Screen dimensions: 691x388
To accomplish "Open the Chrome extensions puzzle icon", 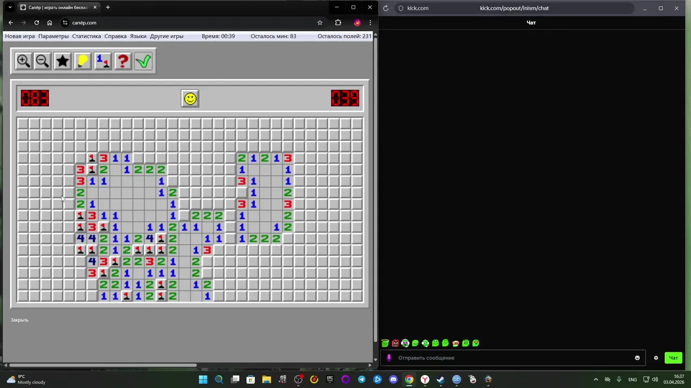I will [x=338, y=23].
